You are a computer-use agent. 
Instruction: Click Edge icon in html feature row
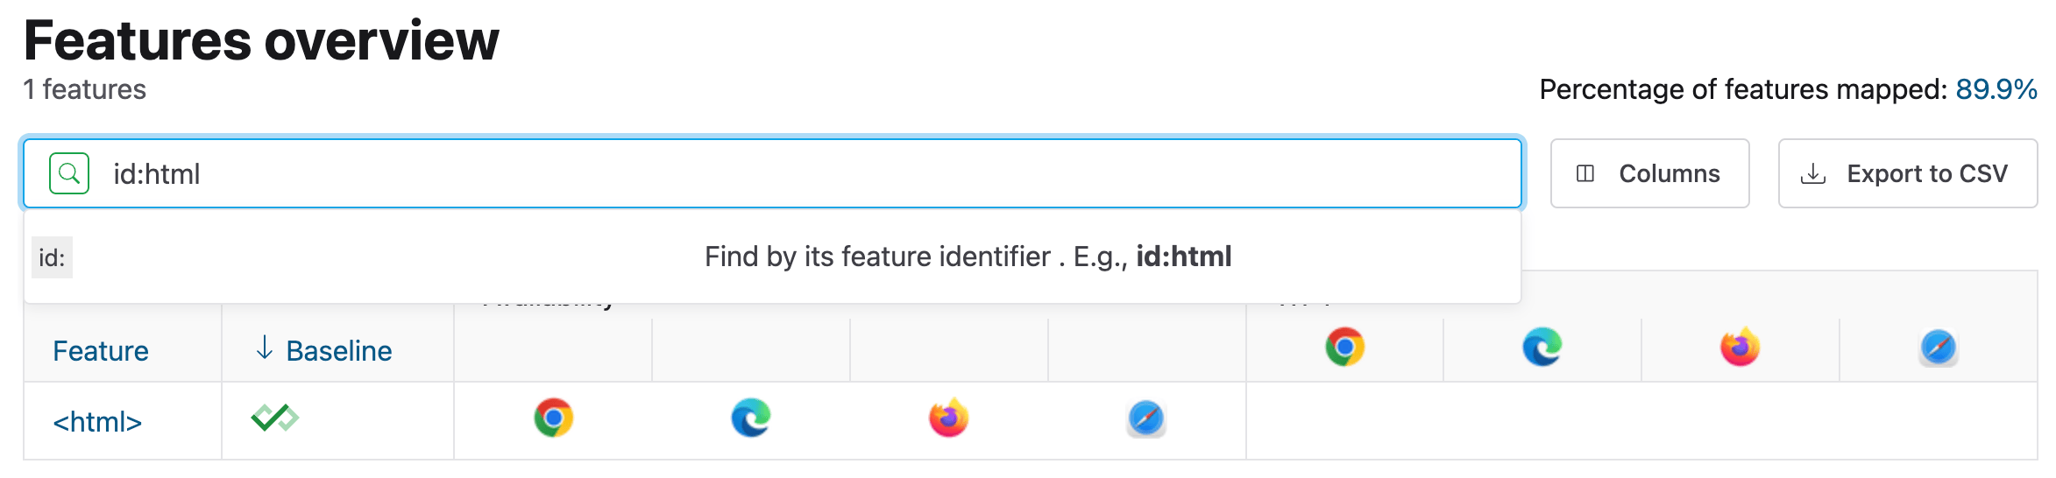pos(751,418)
